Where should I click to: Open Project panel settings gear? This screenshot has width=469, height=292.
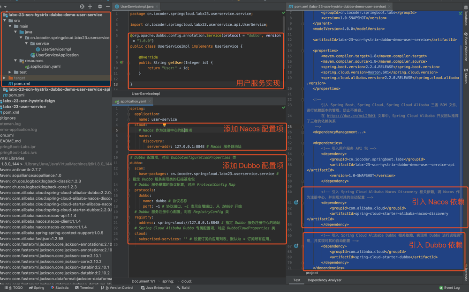point(100,6)
